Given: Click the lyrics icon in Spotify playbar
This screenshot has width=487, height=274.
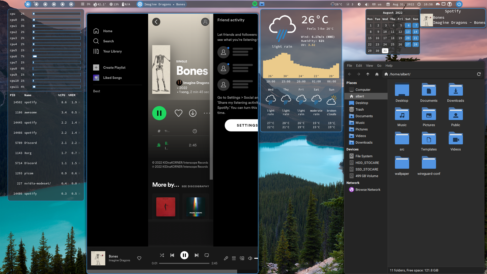Looking at the screenshot, I should pyautogui.click(x=226, y=258).
